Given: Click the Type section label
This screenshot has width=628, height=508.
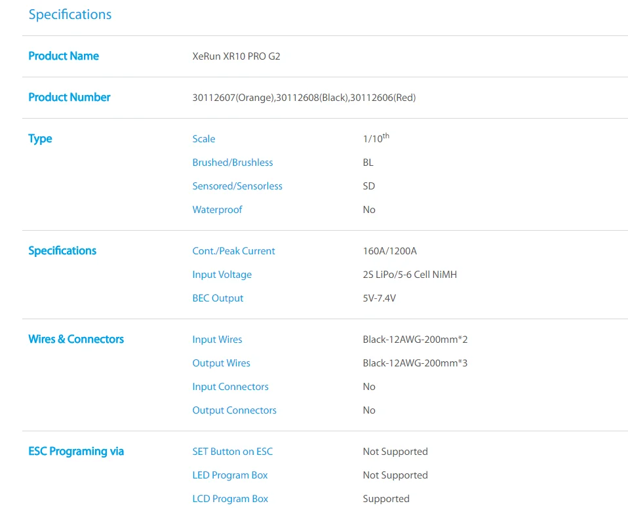Looking at the screenshot, I should [40, 139].
